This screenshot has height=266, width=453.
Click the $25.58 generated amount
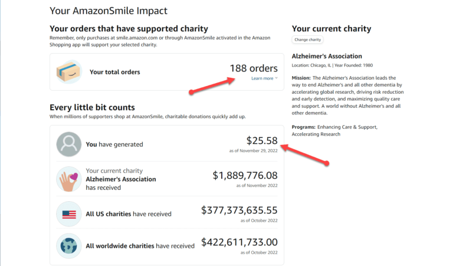[262, 140]
